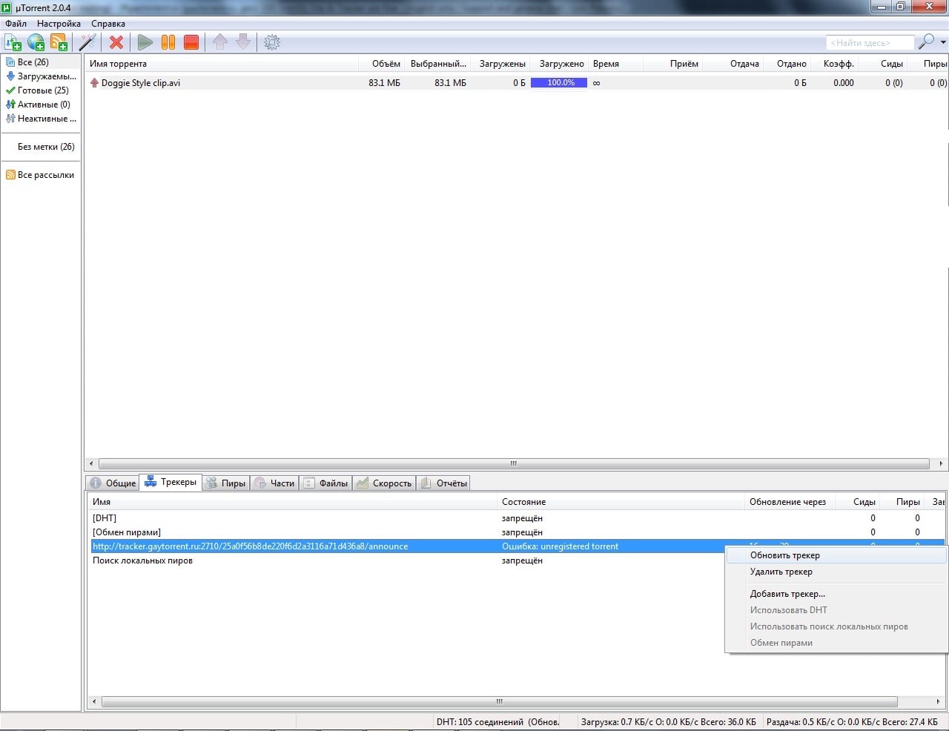Click tracker list horizontal scrollbar thumb

pos(499,701)
